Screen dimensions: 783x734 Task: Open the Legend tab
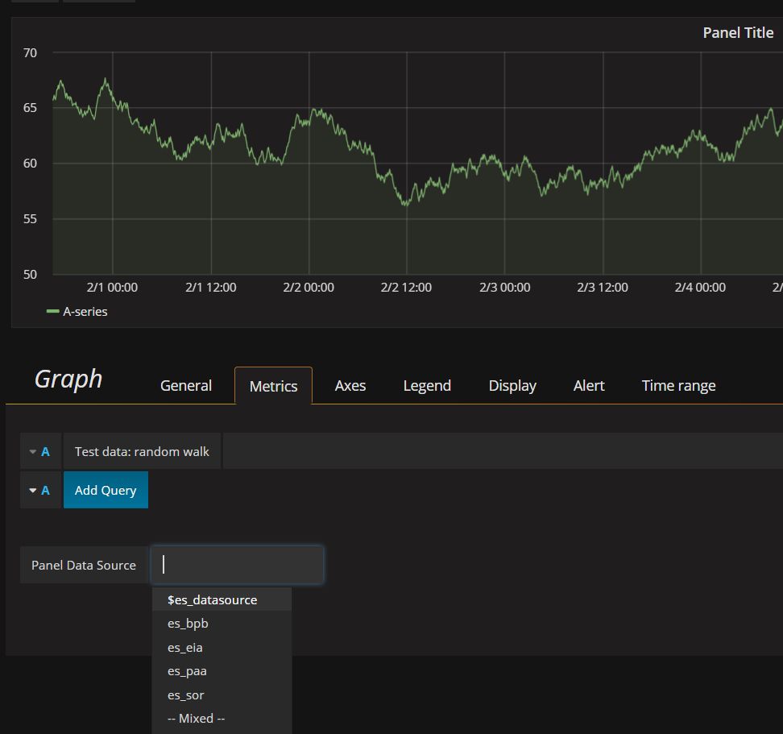pyautogui.click(x=427, y=385)
